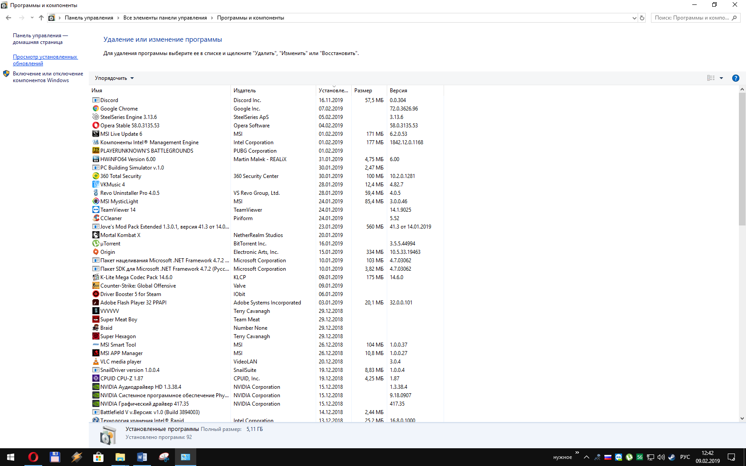Open the Action Center notifications icon
746x466 pixels.
(731, 457)
